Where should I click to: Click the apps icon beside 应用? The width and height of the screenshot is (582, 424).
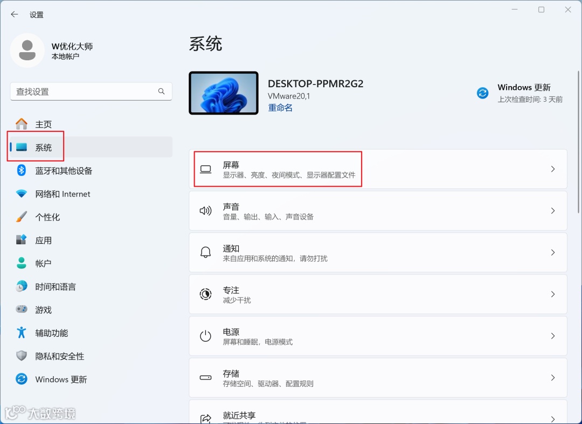point(22,240)
